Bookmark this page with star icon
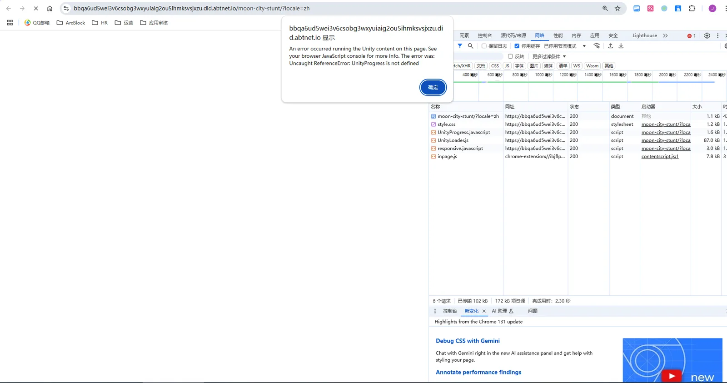 [x=617, y=8]
